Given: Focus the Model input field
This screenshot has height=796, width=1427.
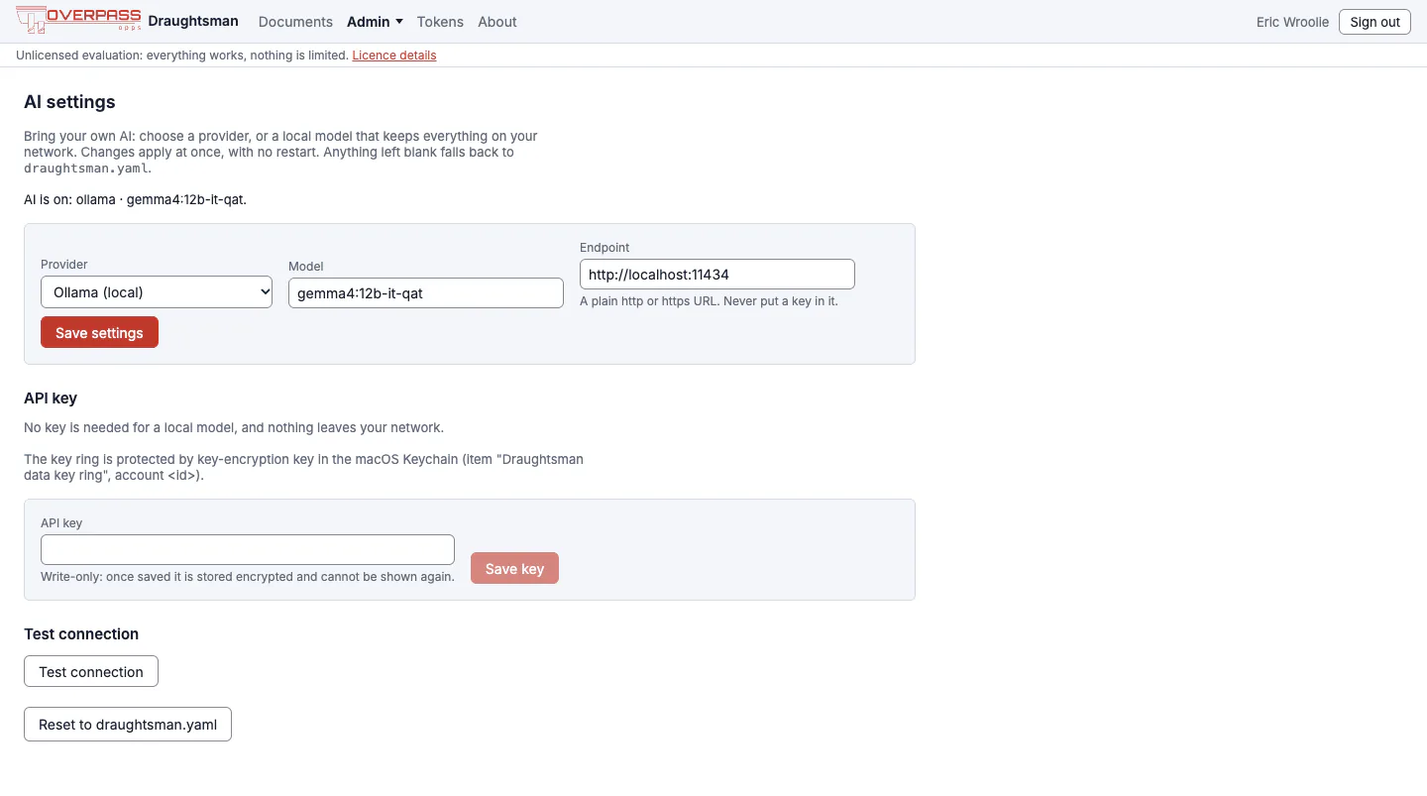Looking at the screenshot, I should (x=426, y=293).
